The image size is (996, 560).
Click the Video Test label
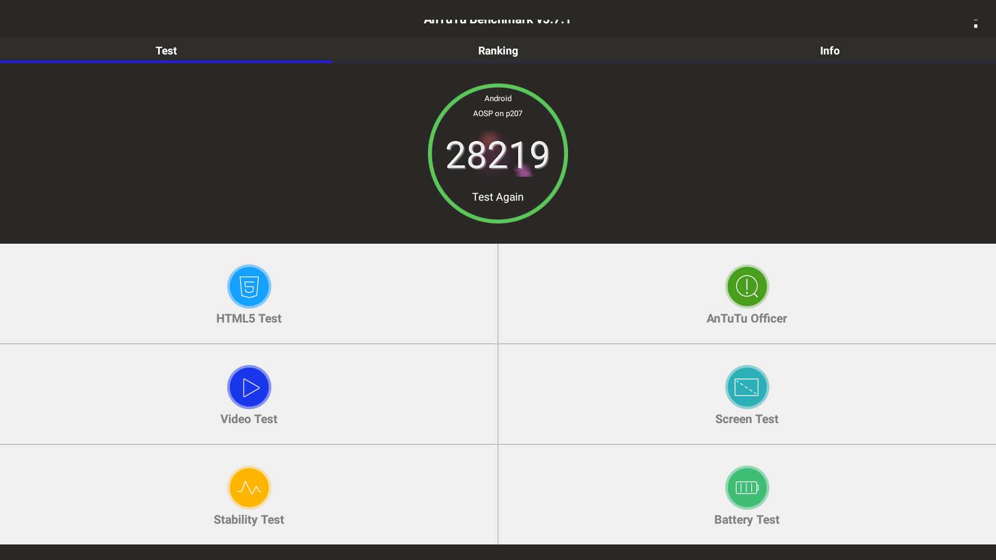pyautogui.click(x=249, y=419)
